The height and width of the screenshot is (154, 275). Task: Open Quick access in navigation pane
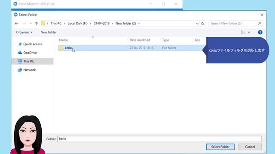coord(33,44)
